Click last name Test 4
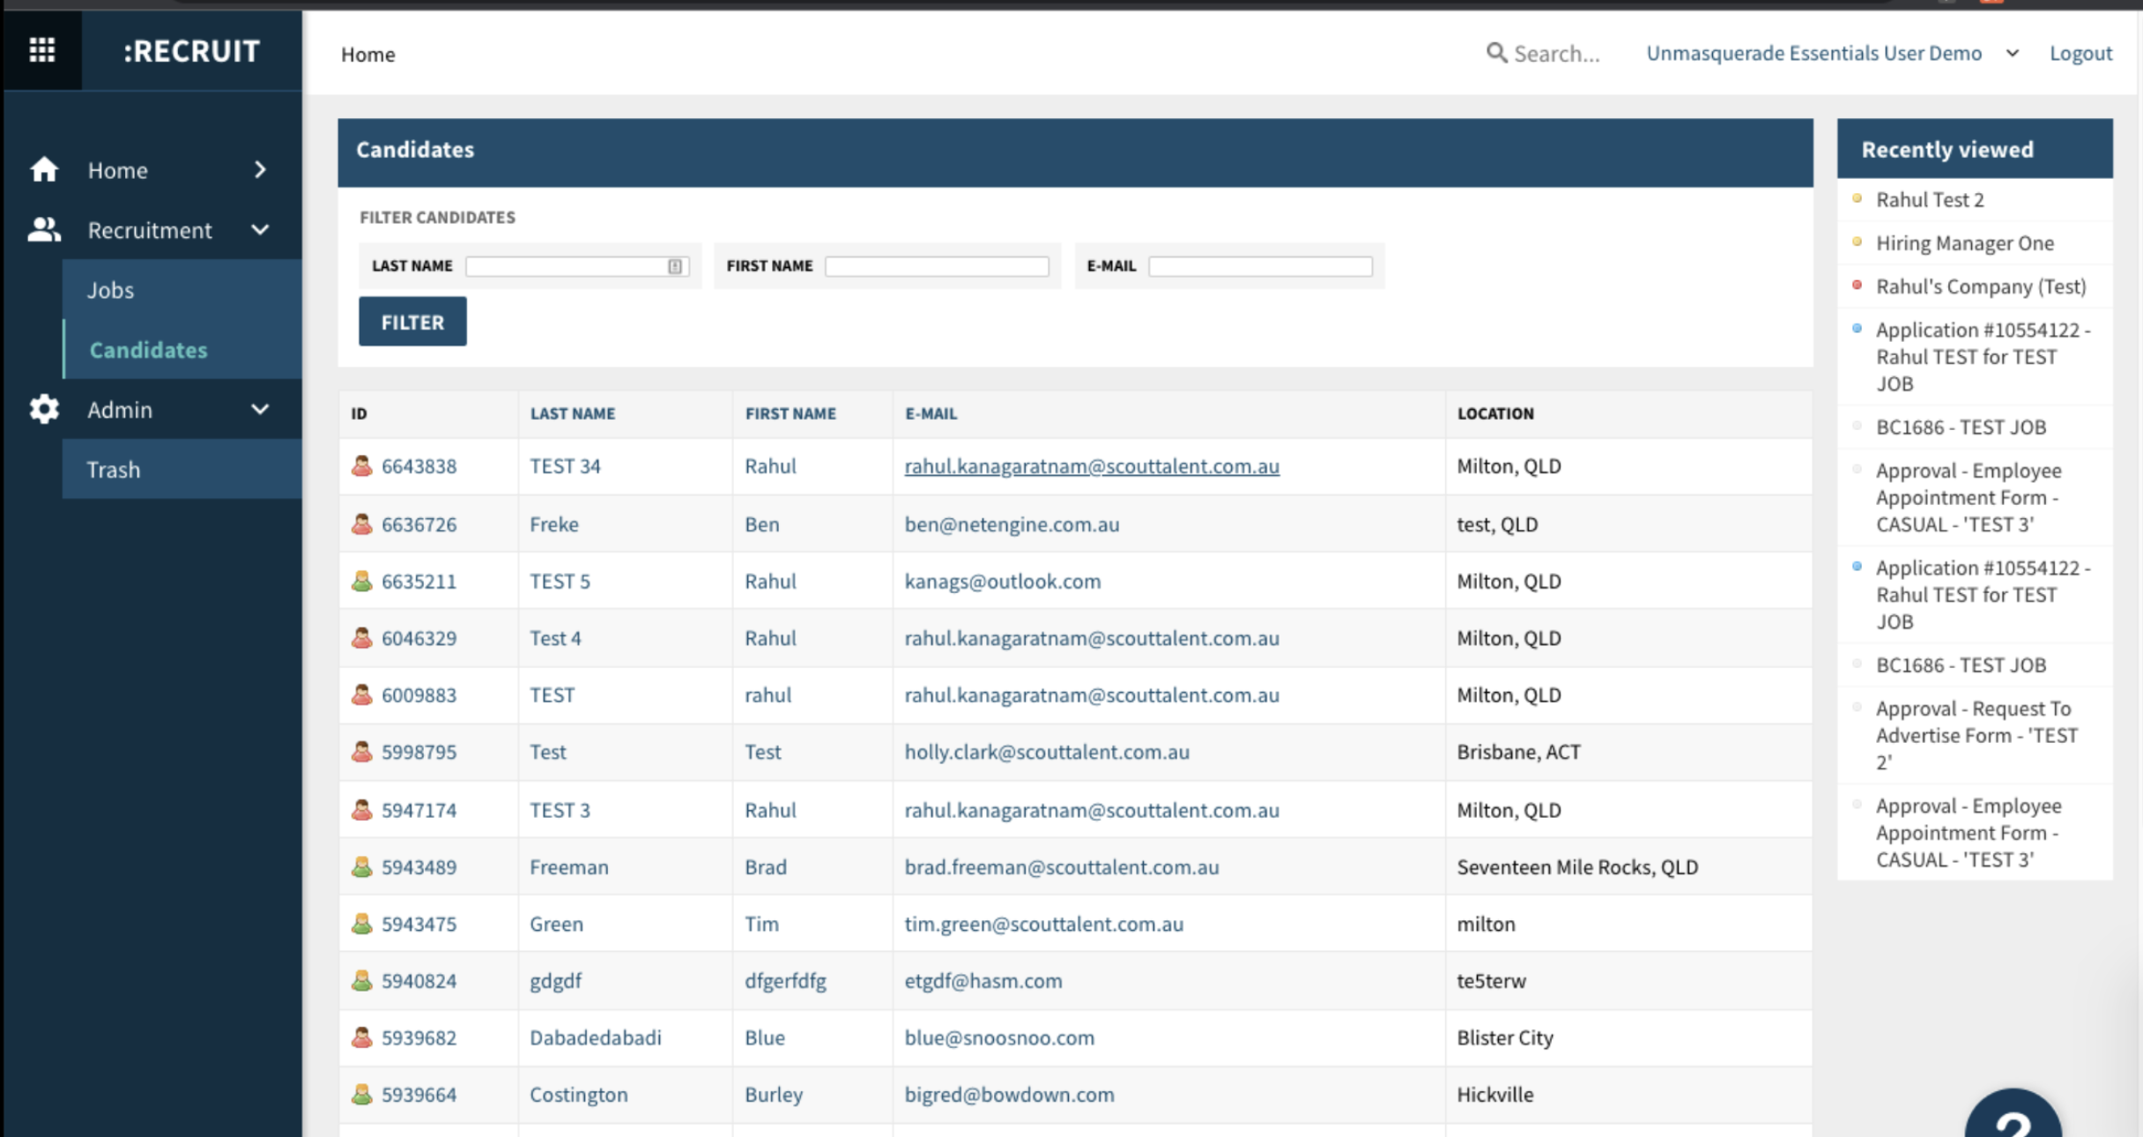The height and width of the screenshot is (1137, 2143). pyautogui.click(x=555, y=638)
